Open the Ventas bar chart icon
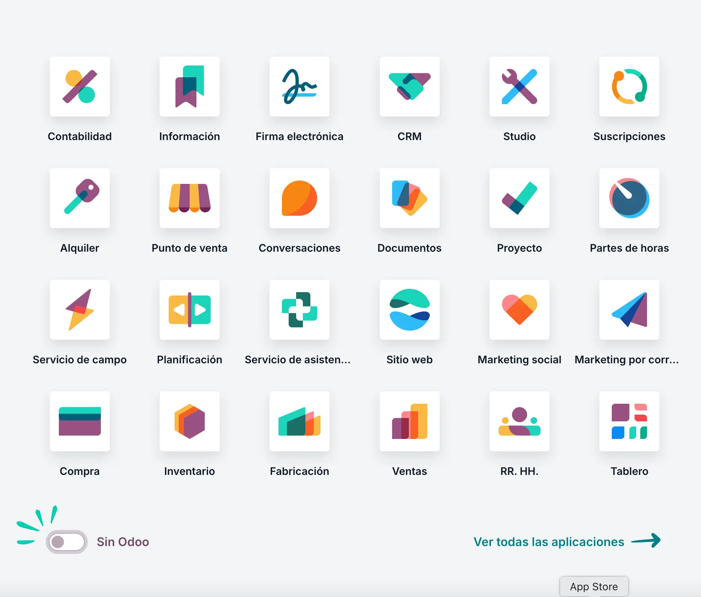The image size is (701, 597). tap(410, 421)
